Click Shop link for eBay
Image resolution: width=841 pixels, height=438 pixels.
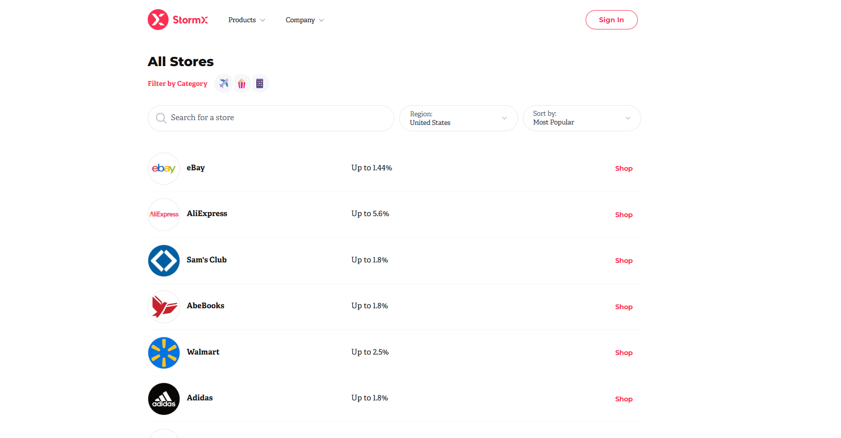click(x=623, y=168)
